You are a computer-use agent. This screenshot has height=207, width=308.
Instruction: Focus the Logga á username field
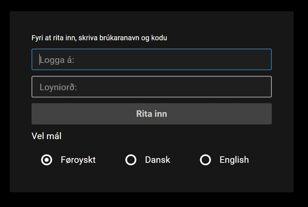pyautogui.click(x=152, y=59)
